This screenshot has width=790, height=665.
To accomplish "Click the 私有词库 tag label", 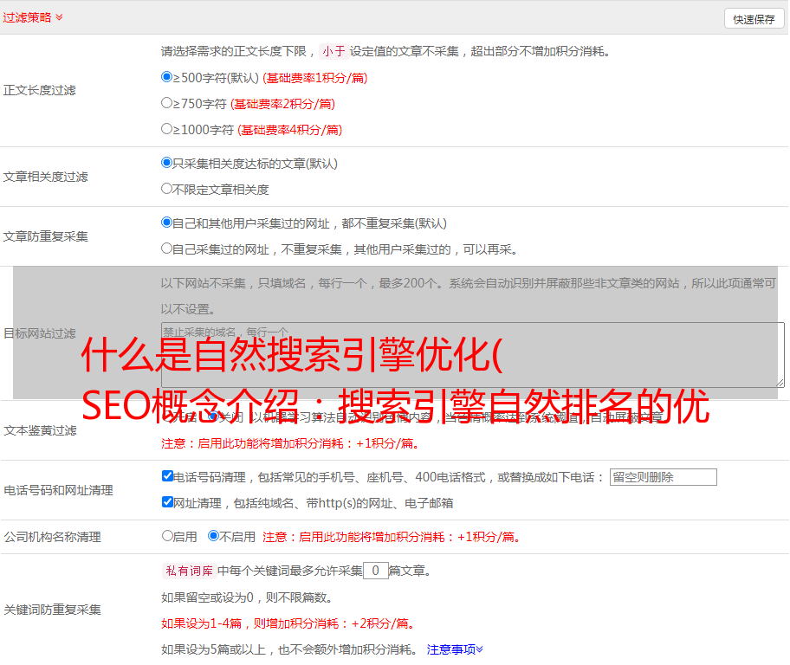I will click(x=187, y=571).
